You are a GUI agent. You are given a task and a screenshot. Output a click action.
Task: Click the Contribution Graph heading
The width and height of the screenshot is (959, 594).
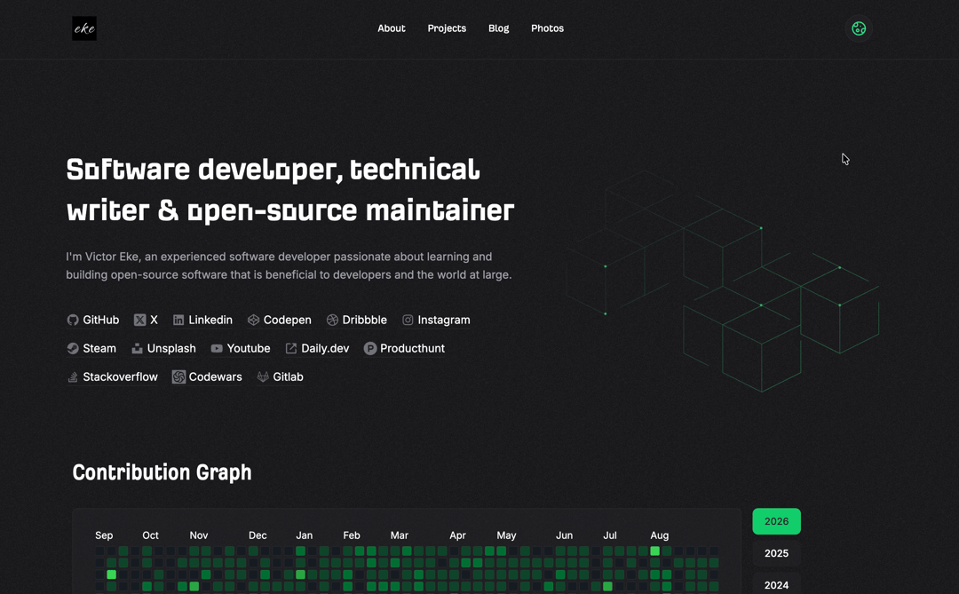pyautogui.click(x=162, y=472)
